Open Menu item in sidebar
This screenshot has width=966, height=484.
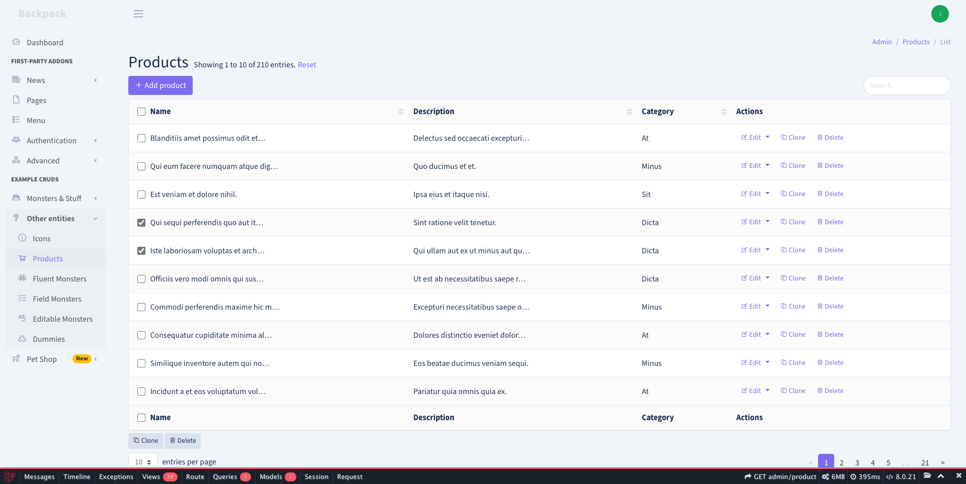[x=55, y=121]
